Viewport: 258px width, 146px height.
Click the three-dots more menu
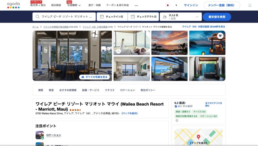136,5
